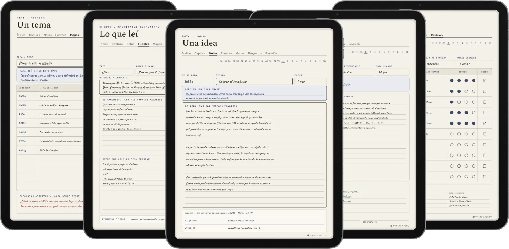Image resolution: width=509 pixels, height=249 pixels.
Task: Jump to notes 51-60 on the Una idea page
Action: click(260, 61)
